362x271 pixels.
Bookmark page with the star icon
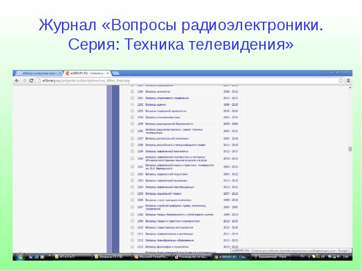[341, 80]
